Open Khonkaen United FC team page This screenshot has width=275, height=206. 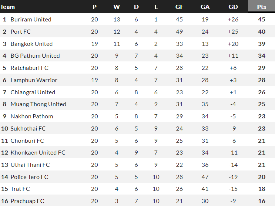[x=38, y=153]
